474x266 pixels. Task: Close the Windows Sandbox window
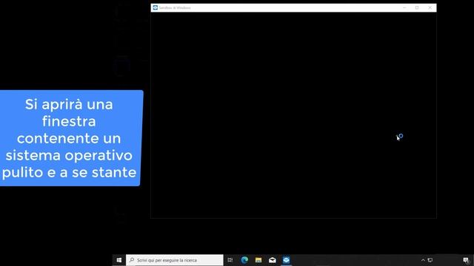click(x=430, y=7)
